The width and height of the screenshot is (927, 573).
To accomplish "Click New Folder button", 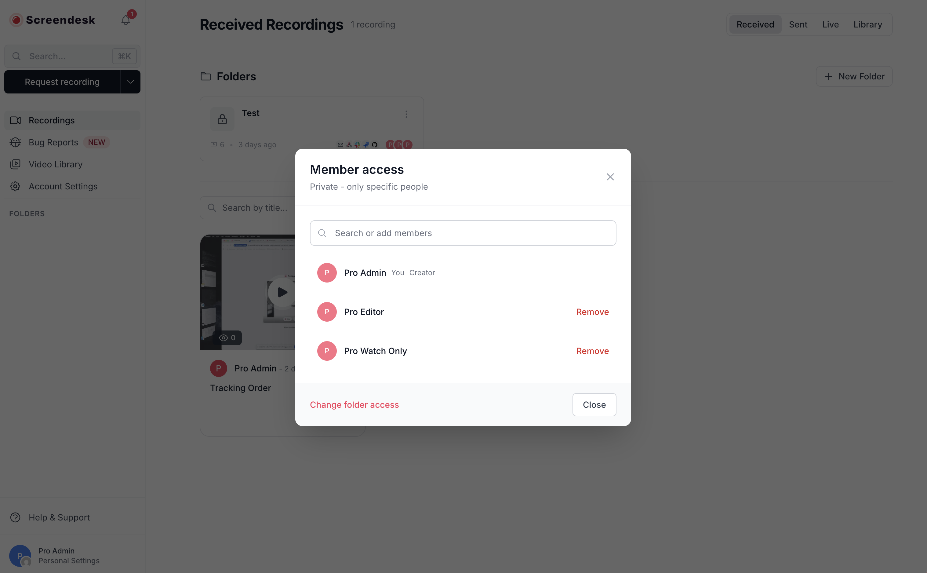I will click(854, 77).
